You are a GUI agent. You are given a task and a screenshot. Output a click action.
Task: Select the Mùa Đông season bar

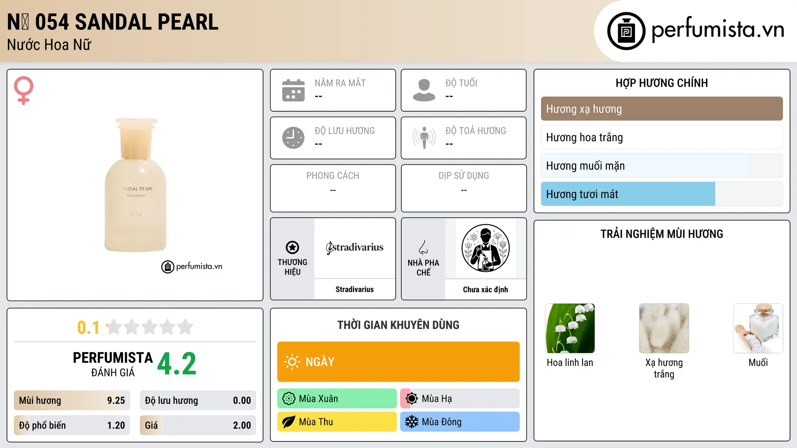(460, 422)
